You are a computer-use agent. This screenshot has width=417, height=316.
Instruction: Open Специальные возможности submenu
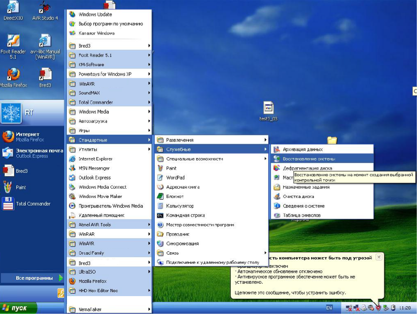click(211, 159)
